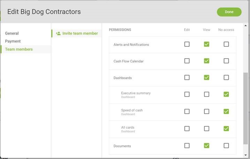250x159 pixels.
Task: Uncheck No access for Speed of cash
Action: point(226,111)
